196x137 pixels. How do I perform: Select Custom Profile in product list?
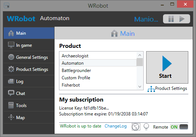click(98, 78)
